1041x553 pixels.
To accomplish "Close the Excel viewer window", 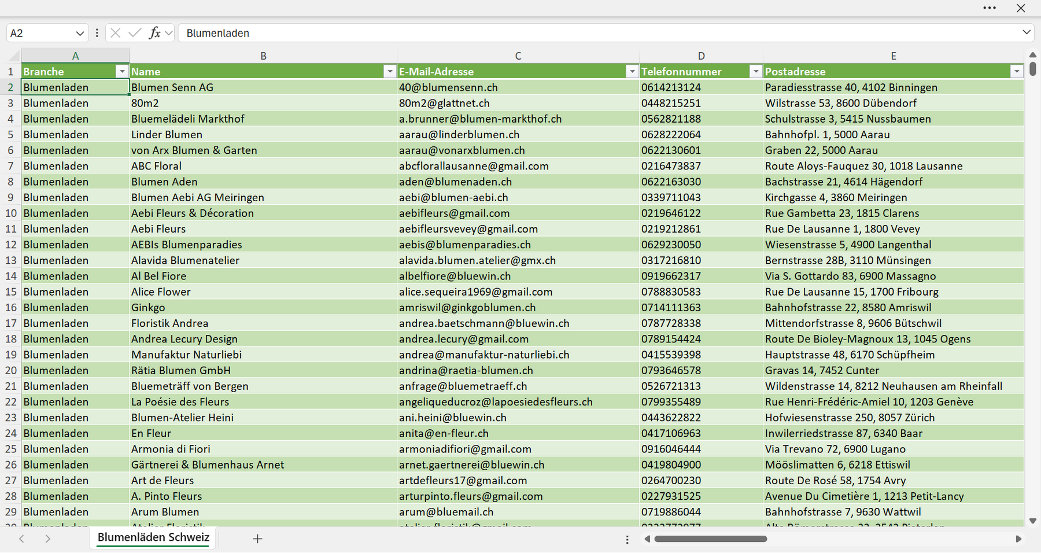I will tap(1021, 8).
